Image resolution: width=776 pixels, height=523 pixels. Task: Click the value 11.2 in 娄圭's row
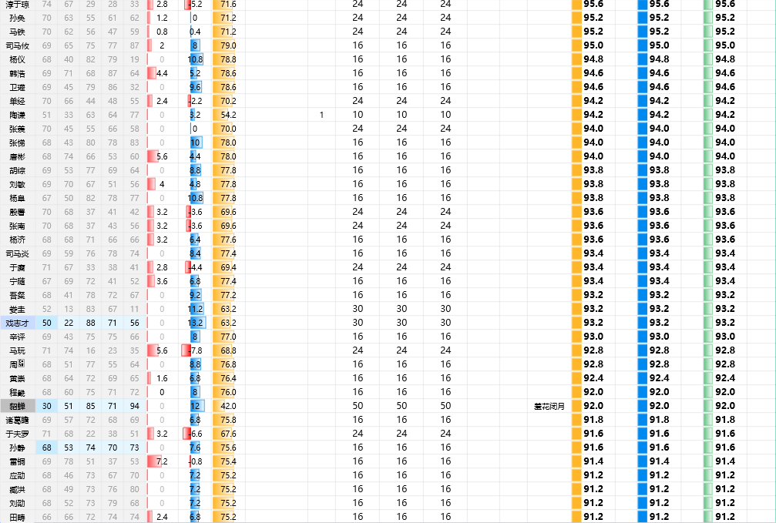coord(195,309)
